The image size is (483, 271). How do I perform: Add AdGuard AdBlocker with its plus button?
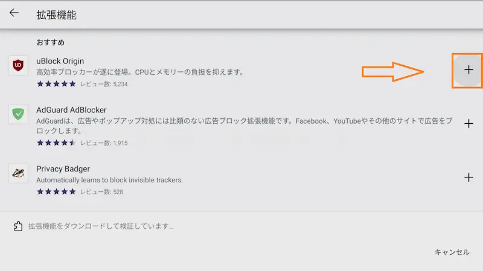click(469, 124)
